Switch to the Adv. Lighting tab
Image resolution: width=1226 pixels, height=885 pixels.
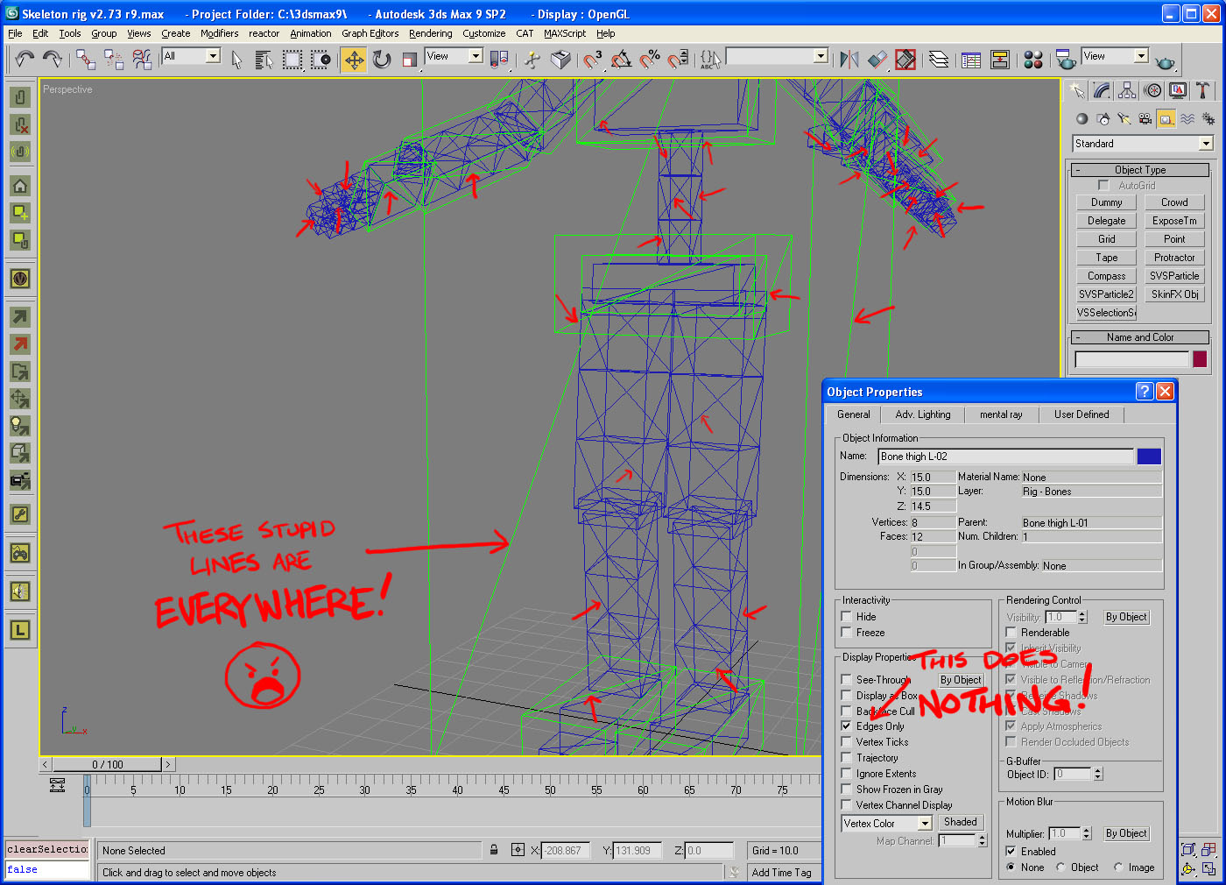tap(922, 414)
